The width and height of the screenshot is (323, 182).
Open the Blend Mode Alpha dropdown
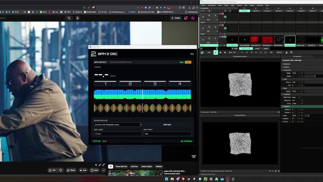[296, 97]
